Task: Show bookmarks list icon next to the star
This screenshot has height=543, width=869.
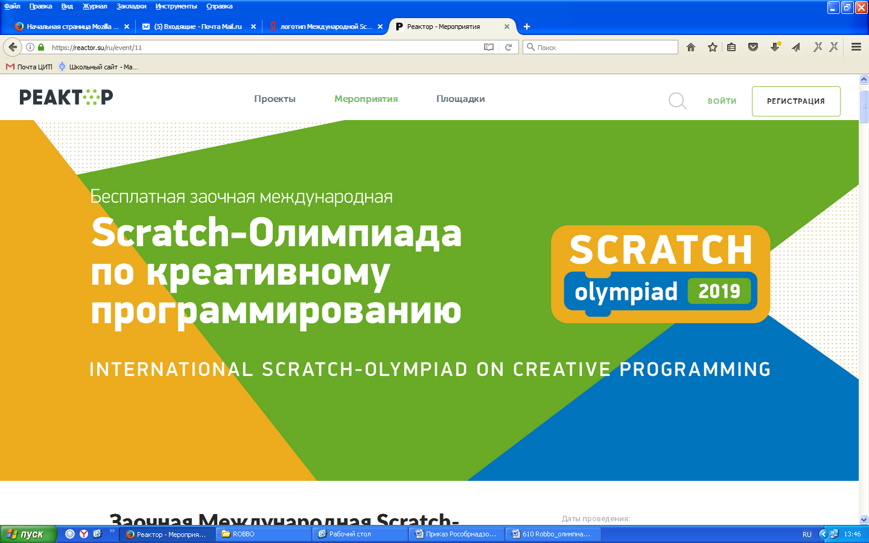Action: [x=731, y=47]
